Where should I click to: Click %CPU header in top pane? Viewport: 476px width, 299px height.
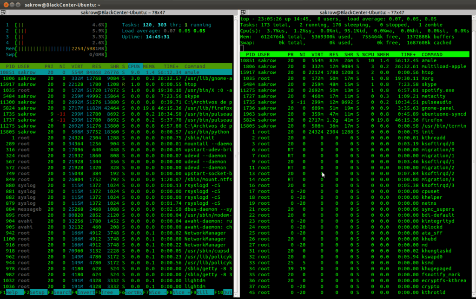(368, 55)
